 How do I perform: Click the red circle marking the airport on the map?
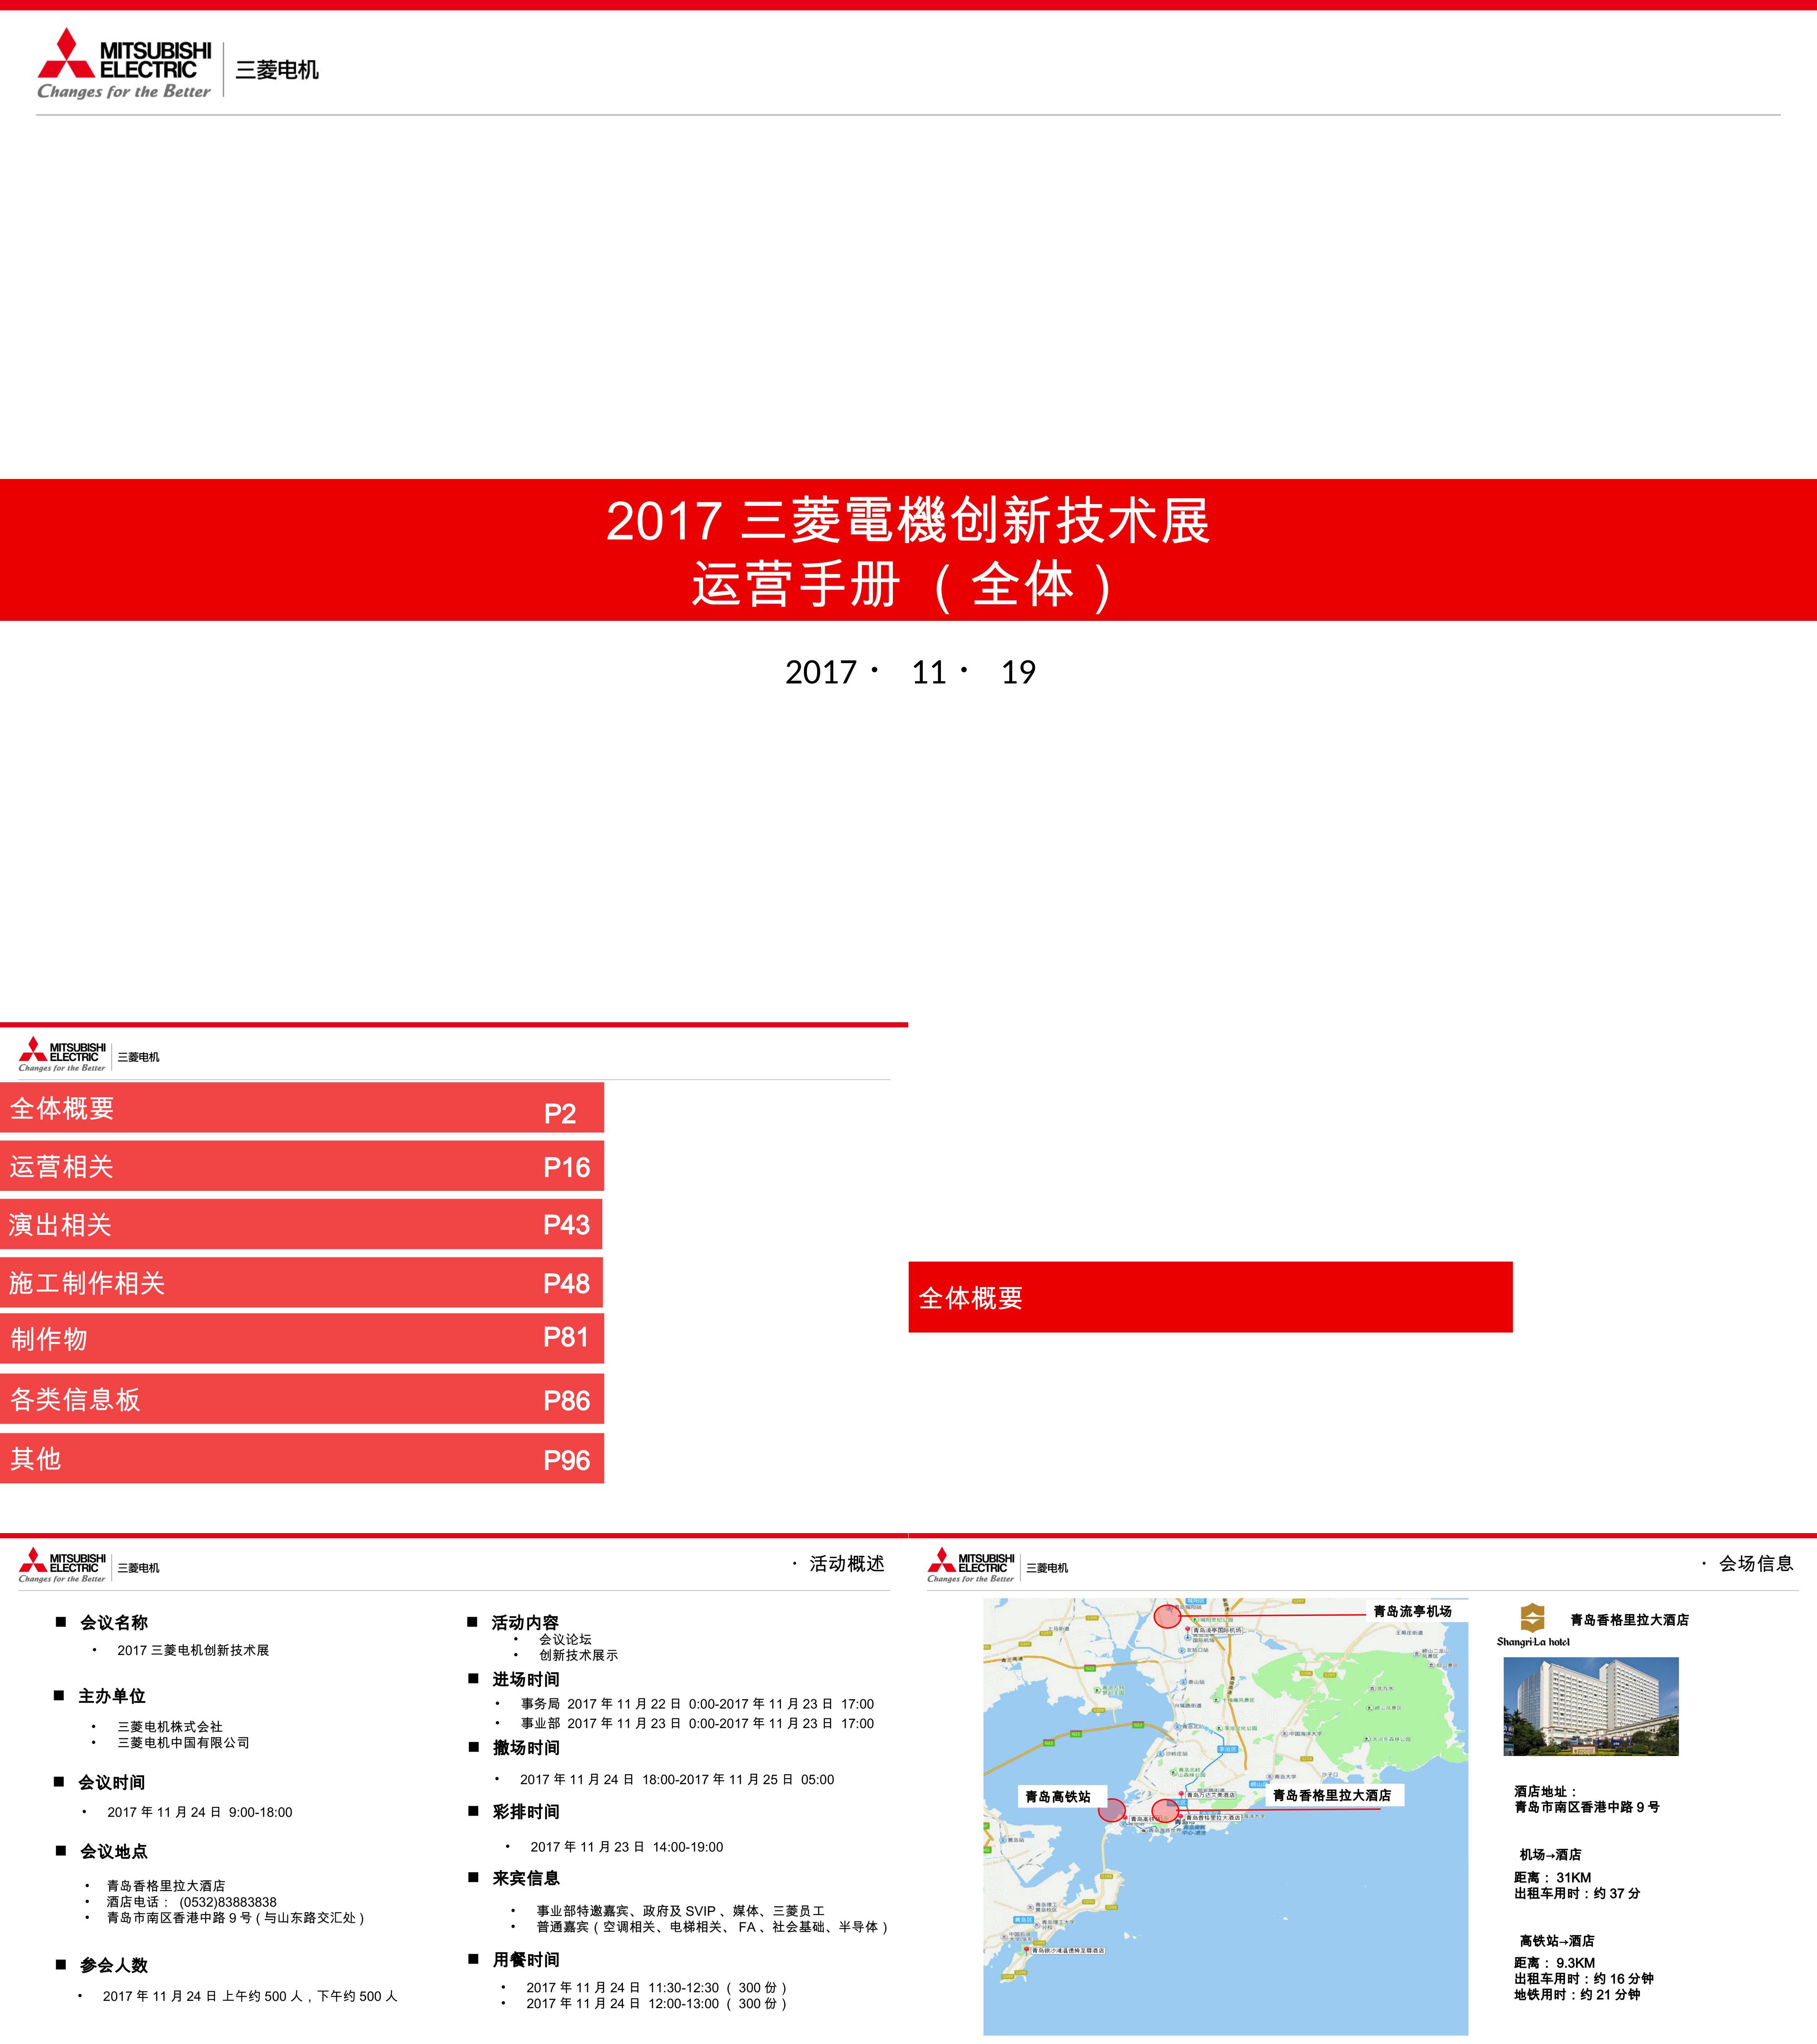click(1167, 1616)
